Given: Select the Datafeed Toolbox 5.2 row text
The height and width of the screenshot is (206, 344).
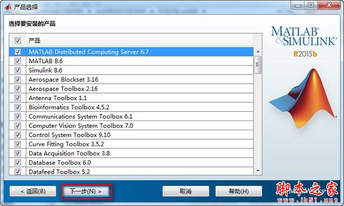Looking at the screenshot, I should (x=59, y=172).
